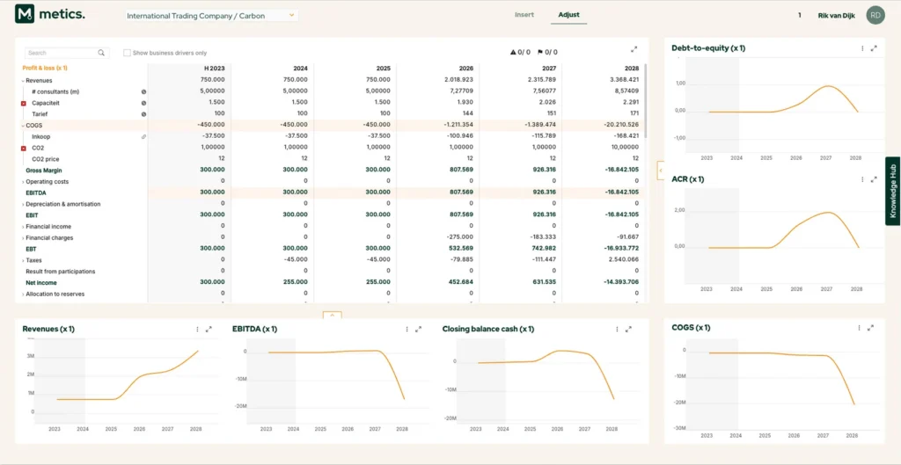Image resolution: width=901 pixels, height=465 pixels.
Task: Enable Show business drivers only checkbox
Action: click(x=127, y=53)
